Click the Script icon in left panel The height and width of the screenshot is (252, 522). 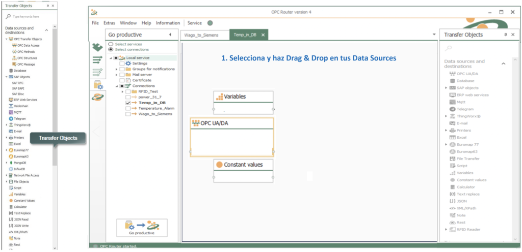pyautogui.click(x=11, y=188)
